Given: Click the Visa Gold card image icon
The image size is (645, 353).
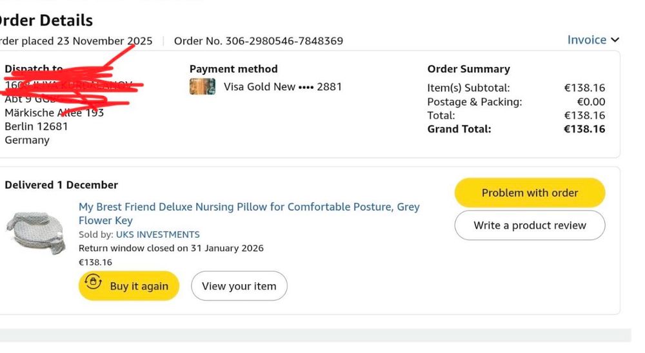Looking at the screenshot, I should [203, 86].
